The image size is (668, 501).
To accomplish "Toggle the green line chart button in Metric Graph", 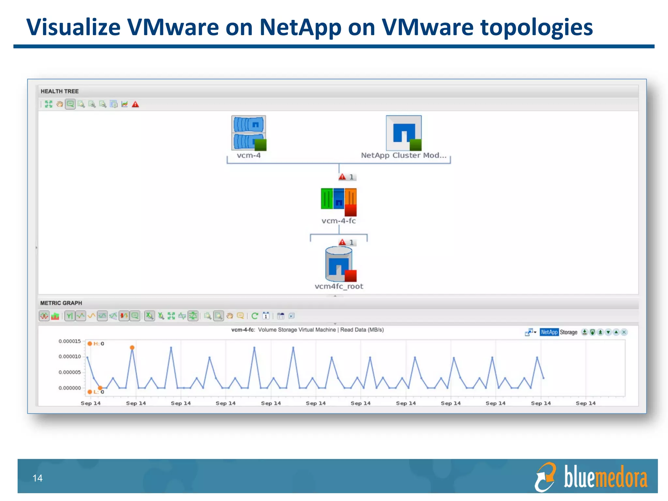I will click(x=81, y=316).
